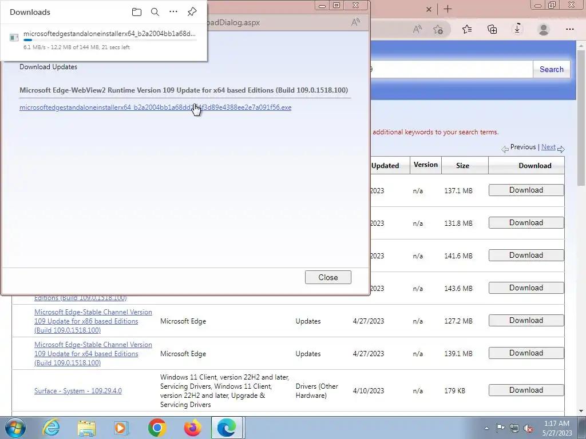
Task: Download the 141.6 MB update
Action: 526,256
